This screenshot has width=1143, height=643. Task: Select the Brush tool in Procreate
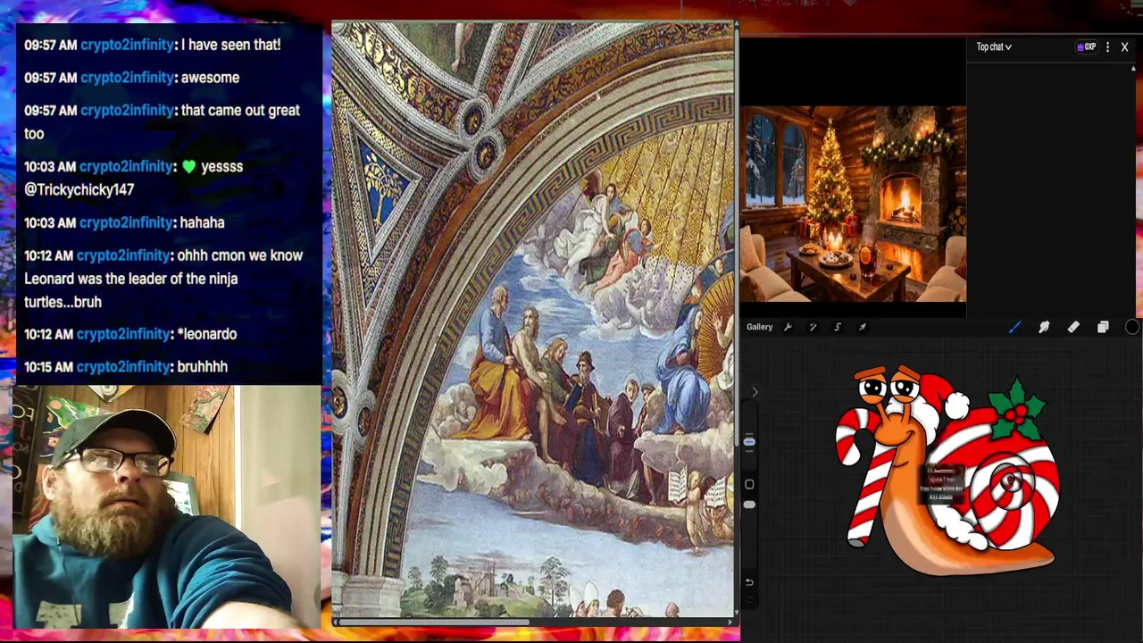(1015, 327)
